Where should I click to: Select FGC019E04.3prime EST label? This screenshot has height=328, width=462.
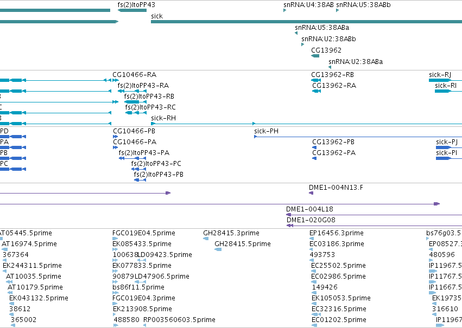coord(144,298)
